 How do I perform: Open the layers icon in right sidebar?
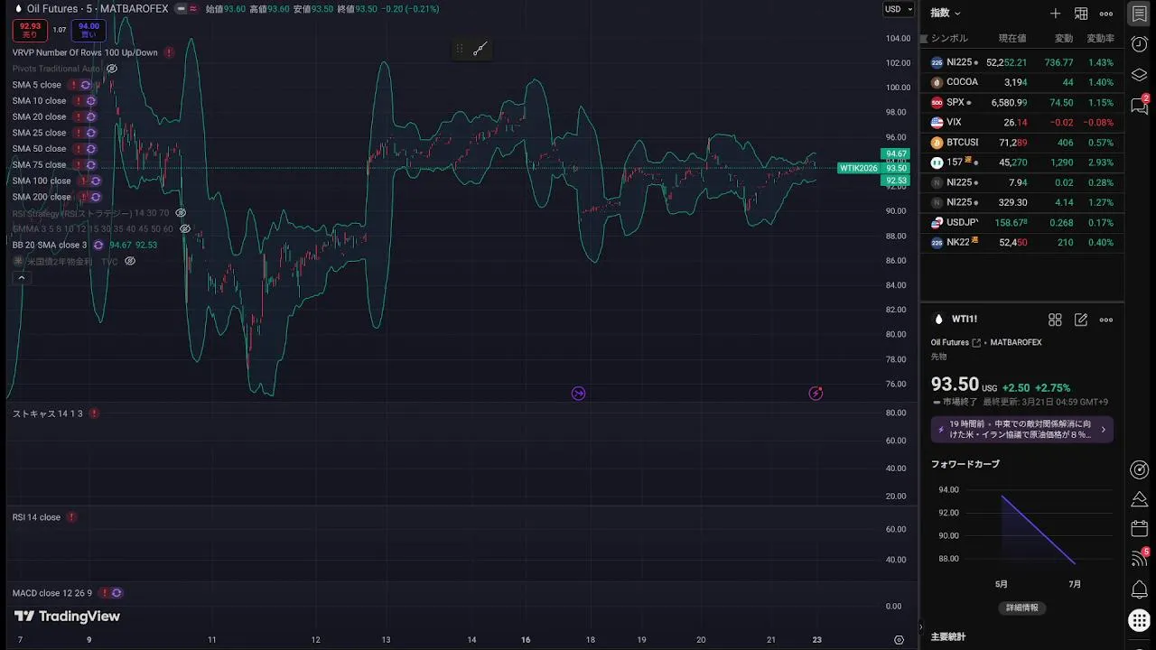[x=1139, y=75]
